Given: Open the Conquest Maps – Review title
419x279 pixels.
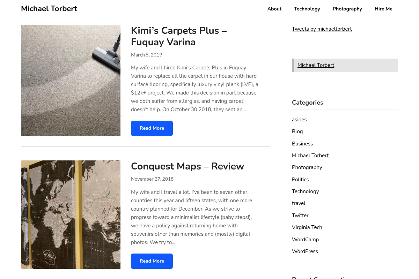Looking at the screenshot, I should [188, 166].
